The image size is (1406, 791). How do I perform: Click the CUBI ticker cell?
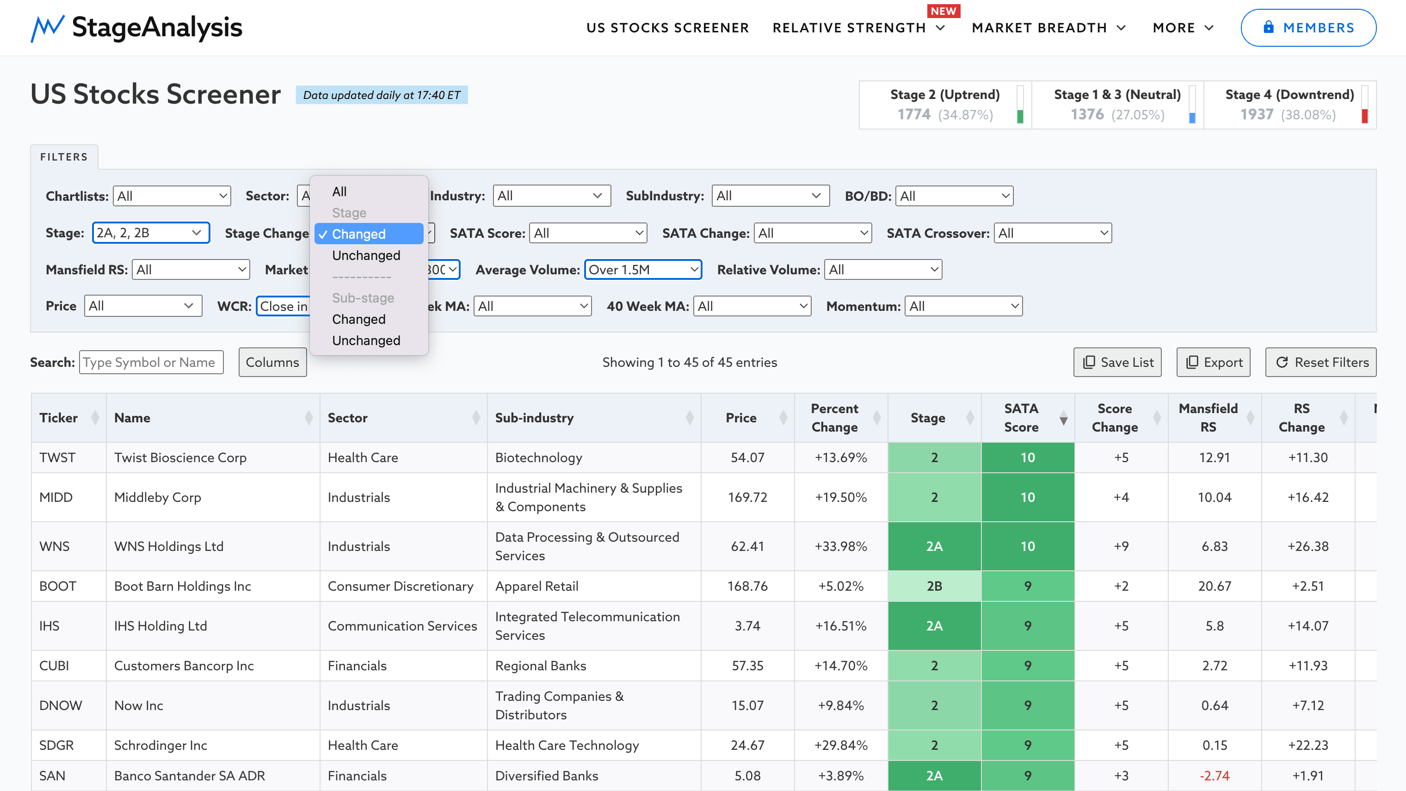coord(69,666)
